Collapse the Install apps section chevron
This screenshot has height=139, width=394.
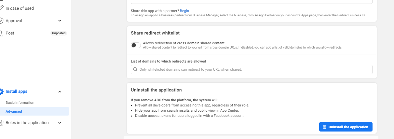[60, 92]
